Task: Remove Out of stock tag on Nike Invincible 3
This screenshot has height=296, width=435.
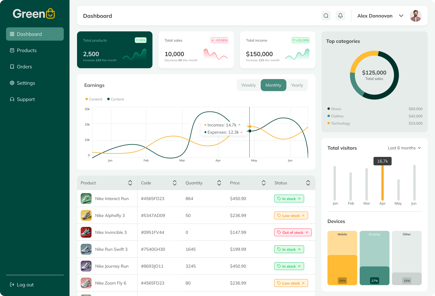Action: 307,232
